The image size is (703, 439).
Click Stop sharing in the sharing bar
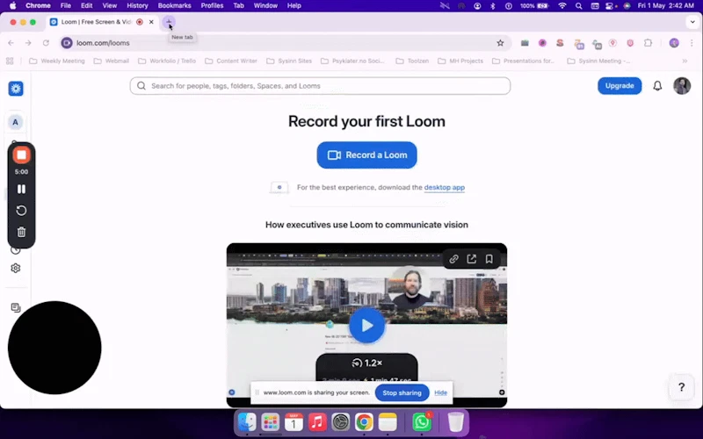coord(402,392)
